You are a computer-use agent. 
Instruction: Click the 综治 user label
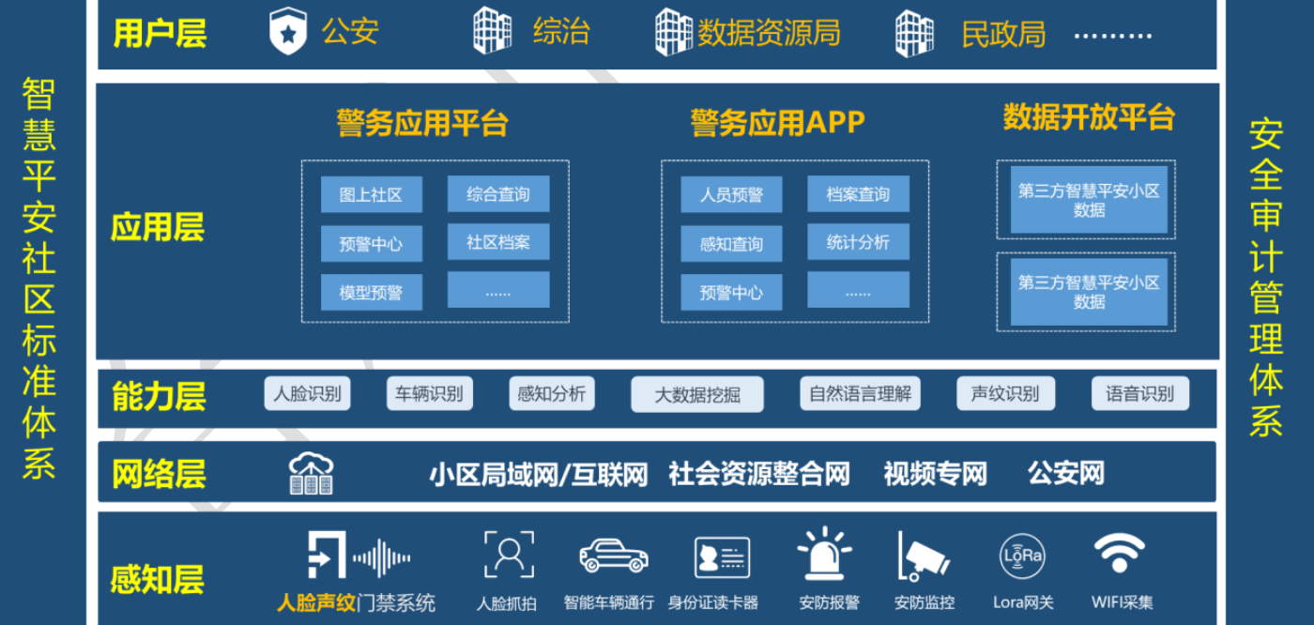click(x=561, y=31)
